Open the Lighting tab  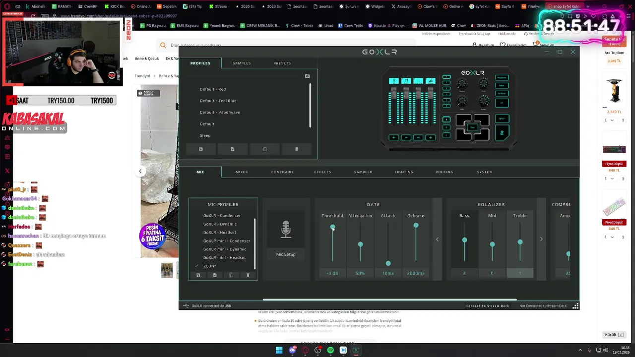coord(404,172)
